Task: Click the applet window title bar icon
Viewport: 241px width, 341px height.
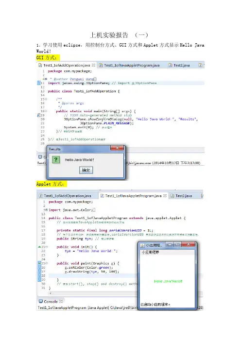Action: (x=142, y=245)
